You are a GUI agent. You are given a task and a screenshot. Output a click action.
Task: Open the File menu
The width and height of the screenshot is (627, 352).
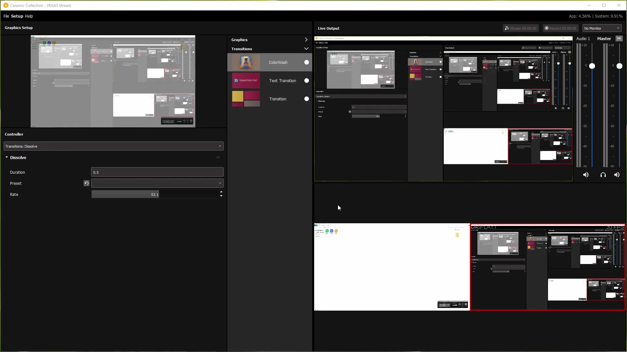click(7, 16)
